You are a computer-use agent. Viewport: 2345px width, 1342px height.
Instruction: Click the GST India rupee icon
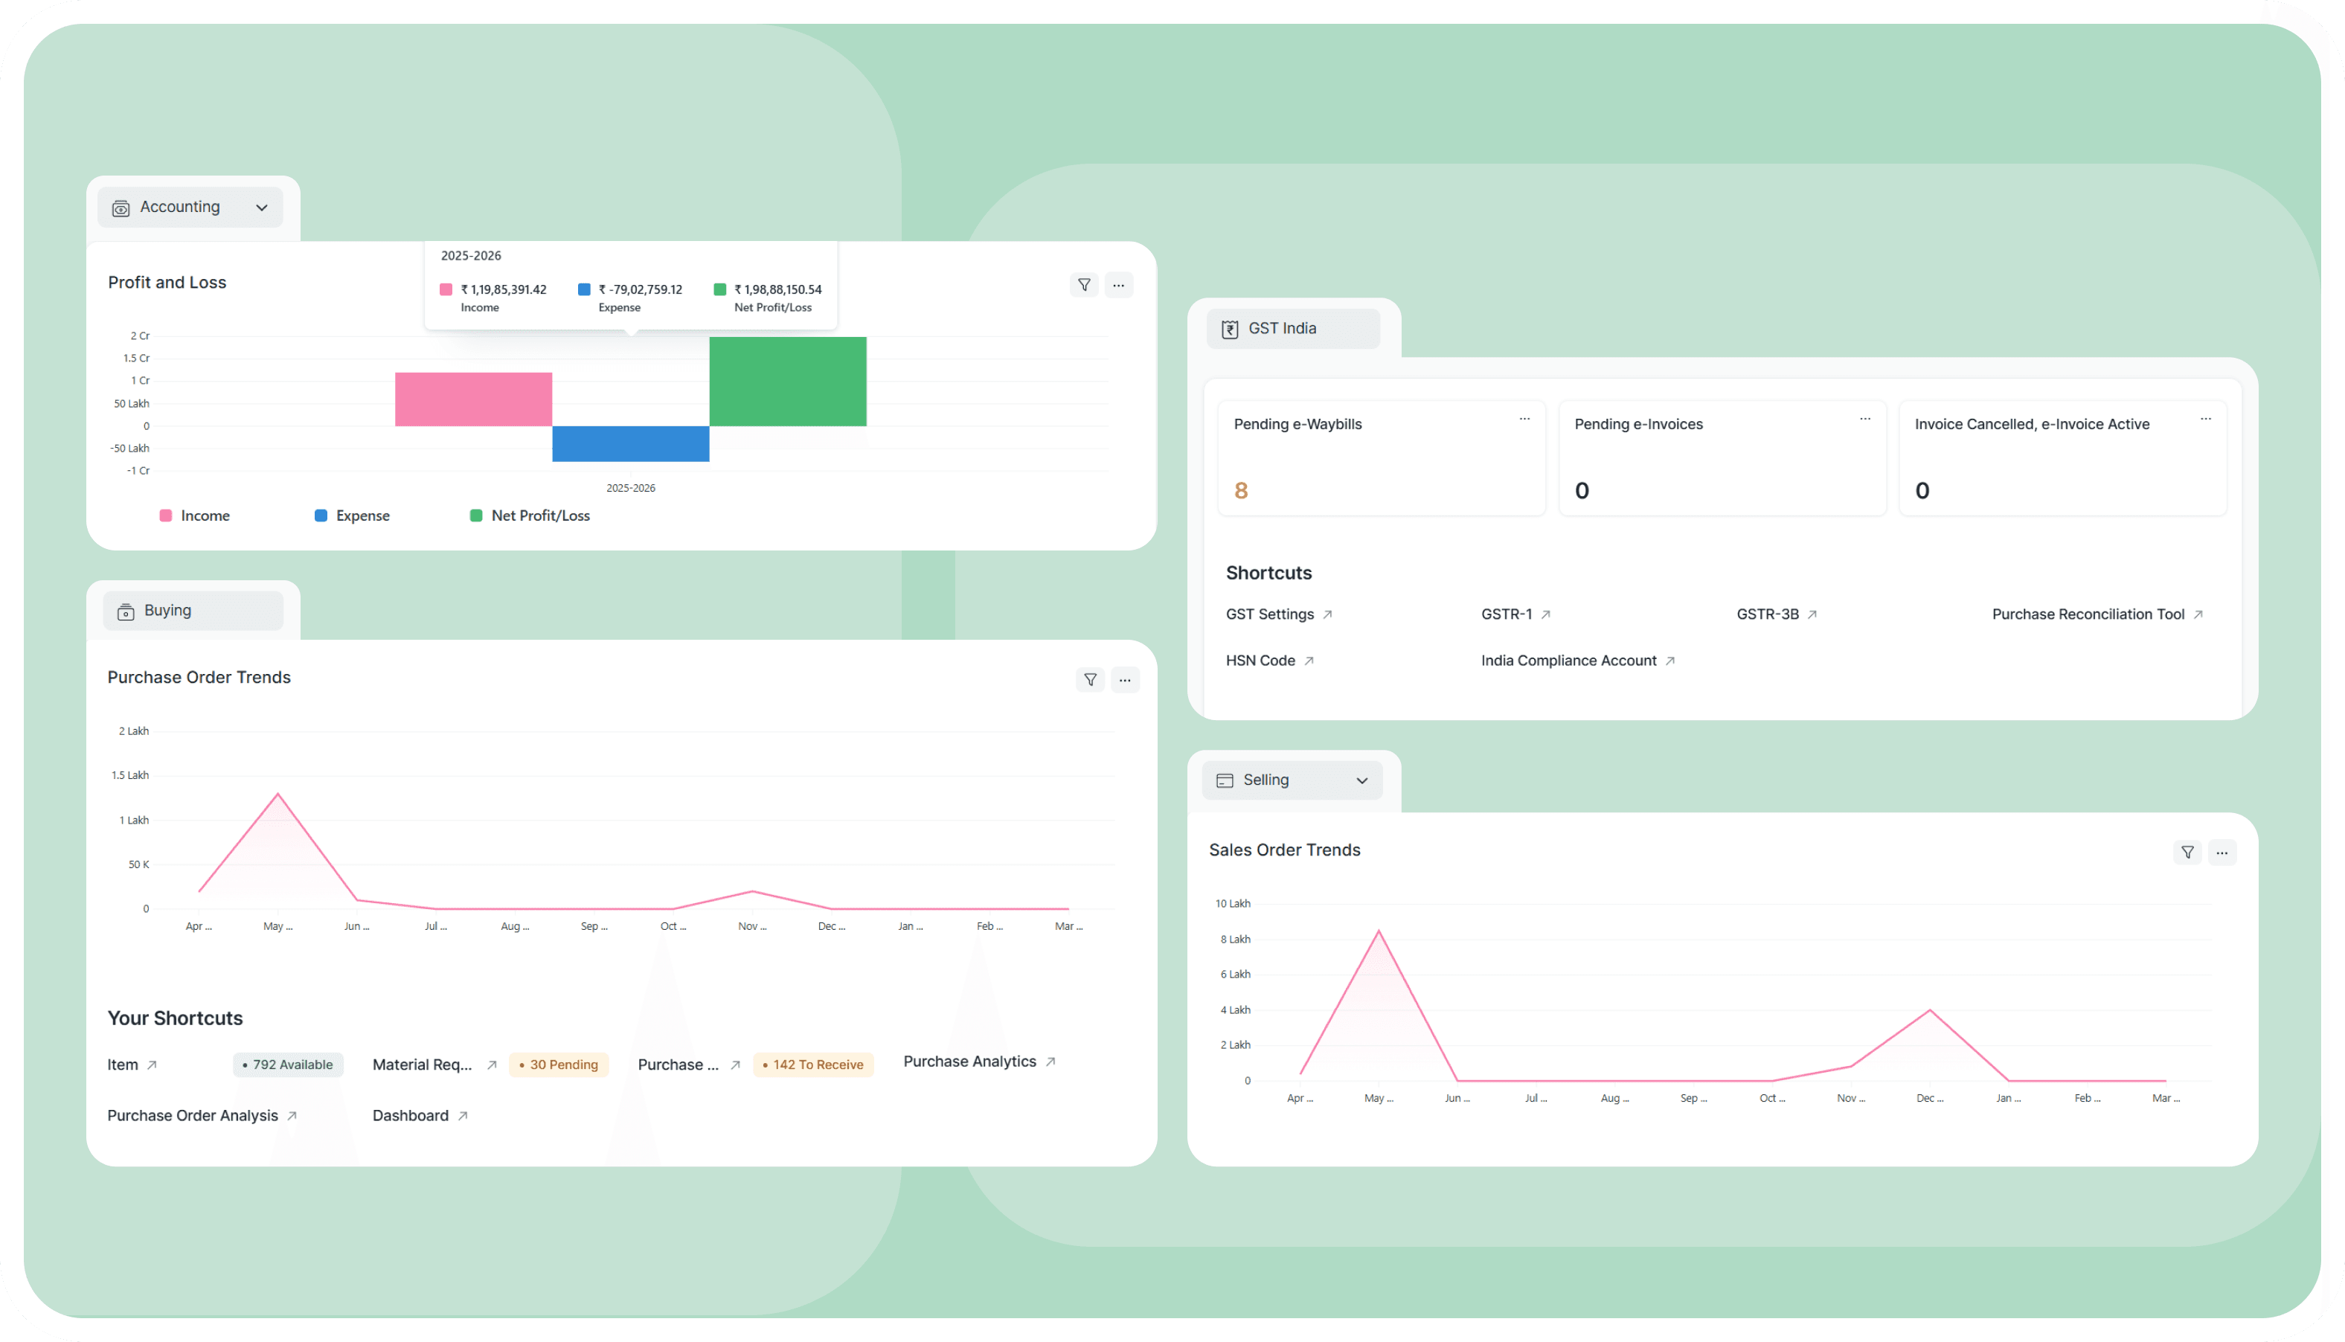click(x=1229, y=328)
